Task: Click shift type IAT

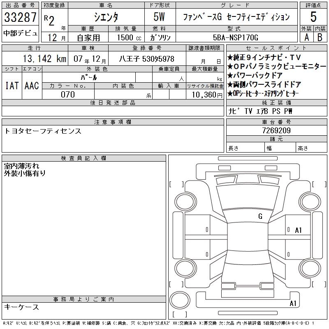Action: pos(12,86)
